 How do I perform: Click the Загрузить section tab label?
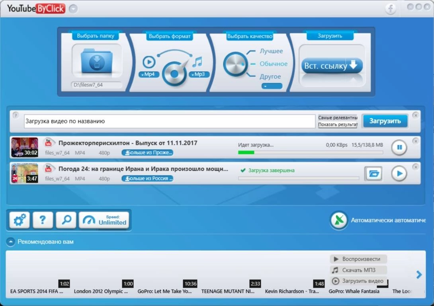[x=330, y=36]
